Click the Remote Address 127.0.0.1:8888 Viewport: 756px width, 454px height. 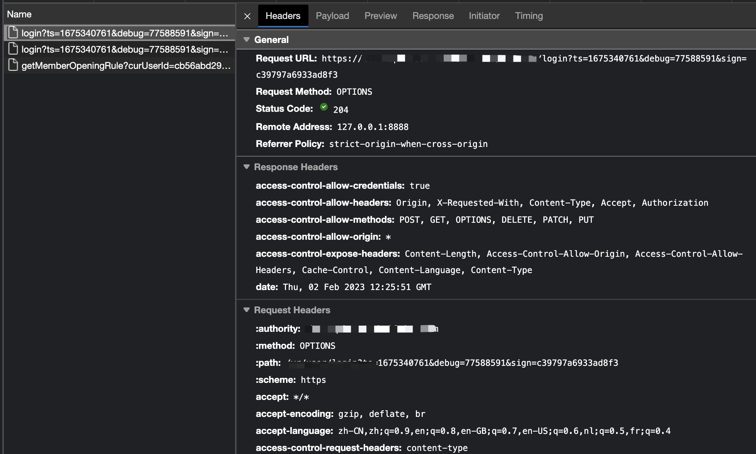click(373, 127)
